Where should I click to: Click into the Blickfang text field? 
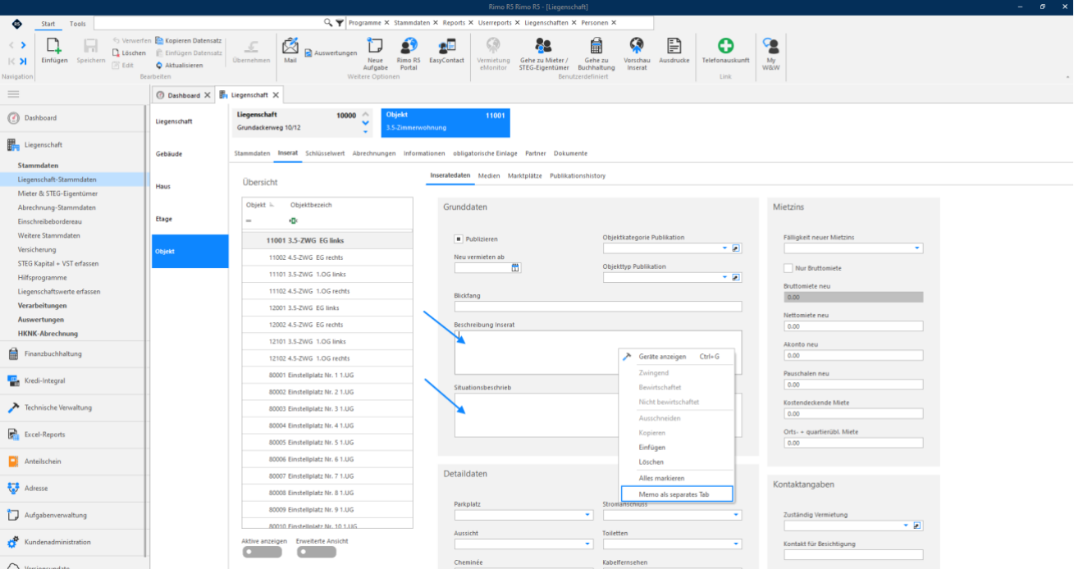pyautogui.click(x=597, y=307)
